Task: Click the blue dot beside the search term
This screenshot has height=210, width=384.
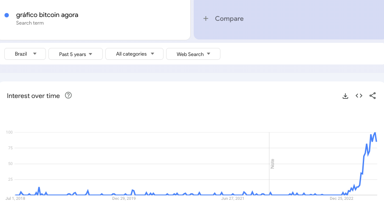Action: click(7, 15)
